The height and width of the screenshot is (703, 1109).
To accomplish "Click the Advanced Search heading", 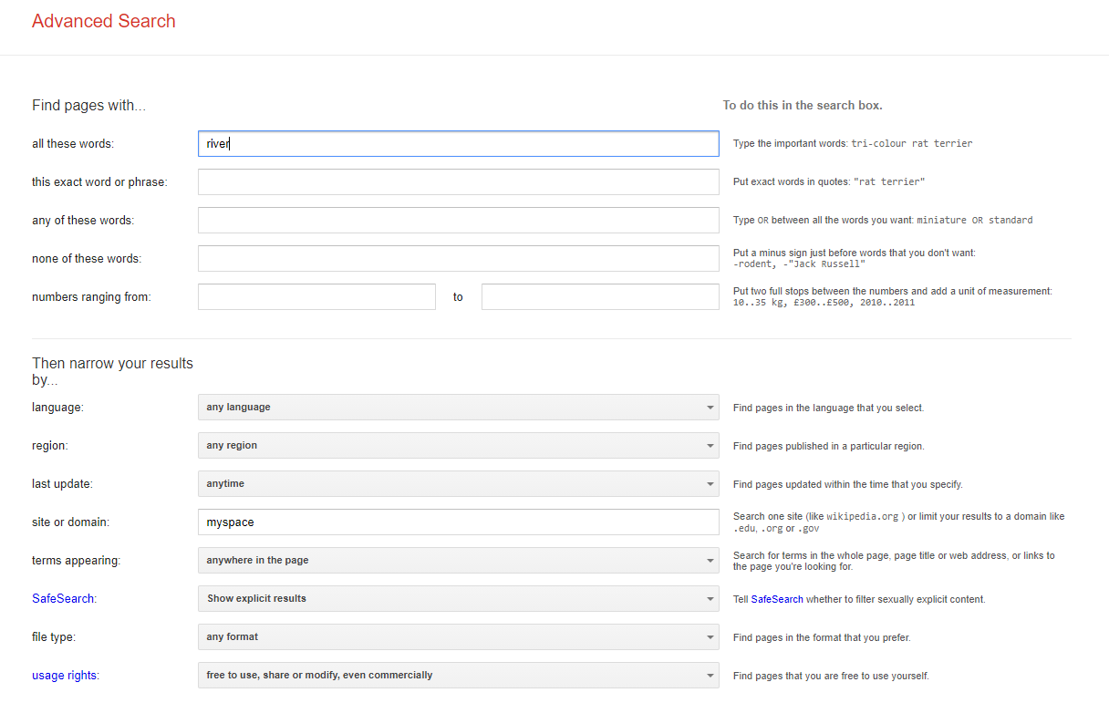I will 104,21.
